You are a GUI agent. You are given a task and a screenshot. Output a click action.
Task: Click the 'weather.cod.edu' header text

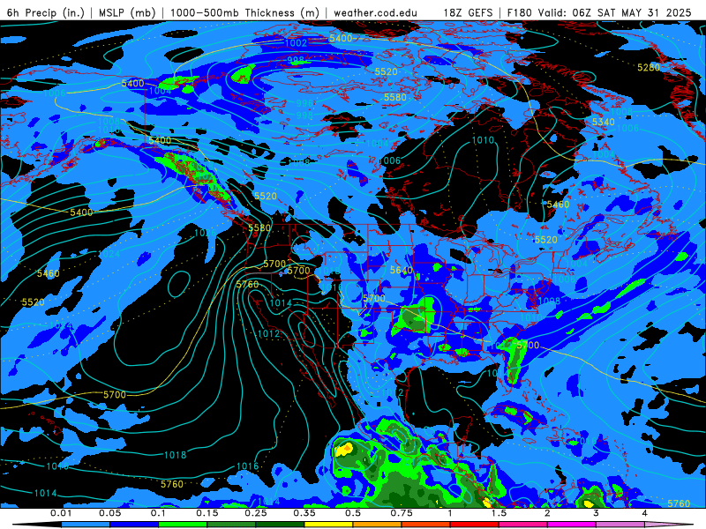pos(376,12)
